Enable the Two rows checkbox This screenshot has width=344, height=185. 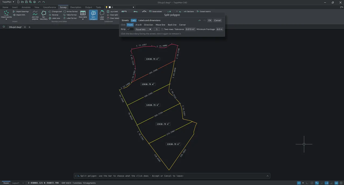click(x=162, y=29)
